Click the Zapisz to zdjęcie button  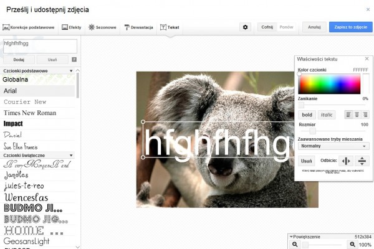click(x=350, y=27)
